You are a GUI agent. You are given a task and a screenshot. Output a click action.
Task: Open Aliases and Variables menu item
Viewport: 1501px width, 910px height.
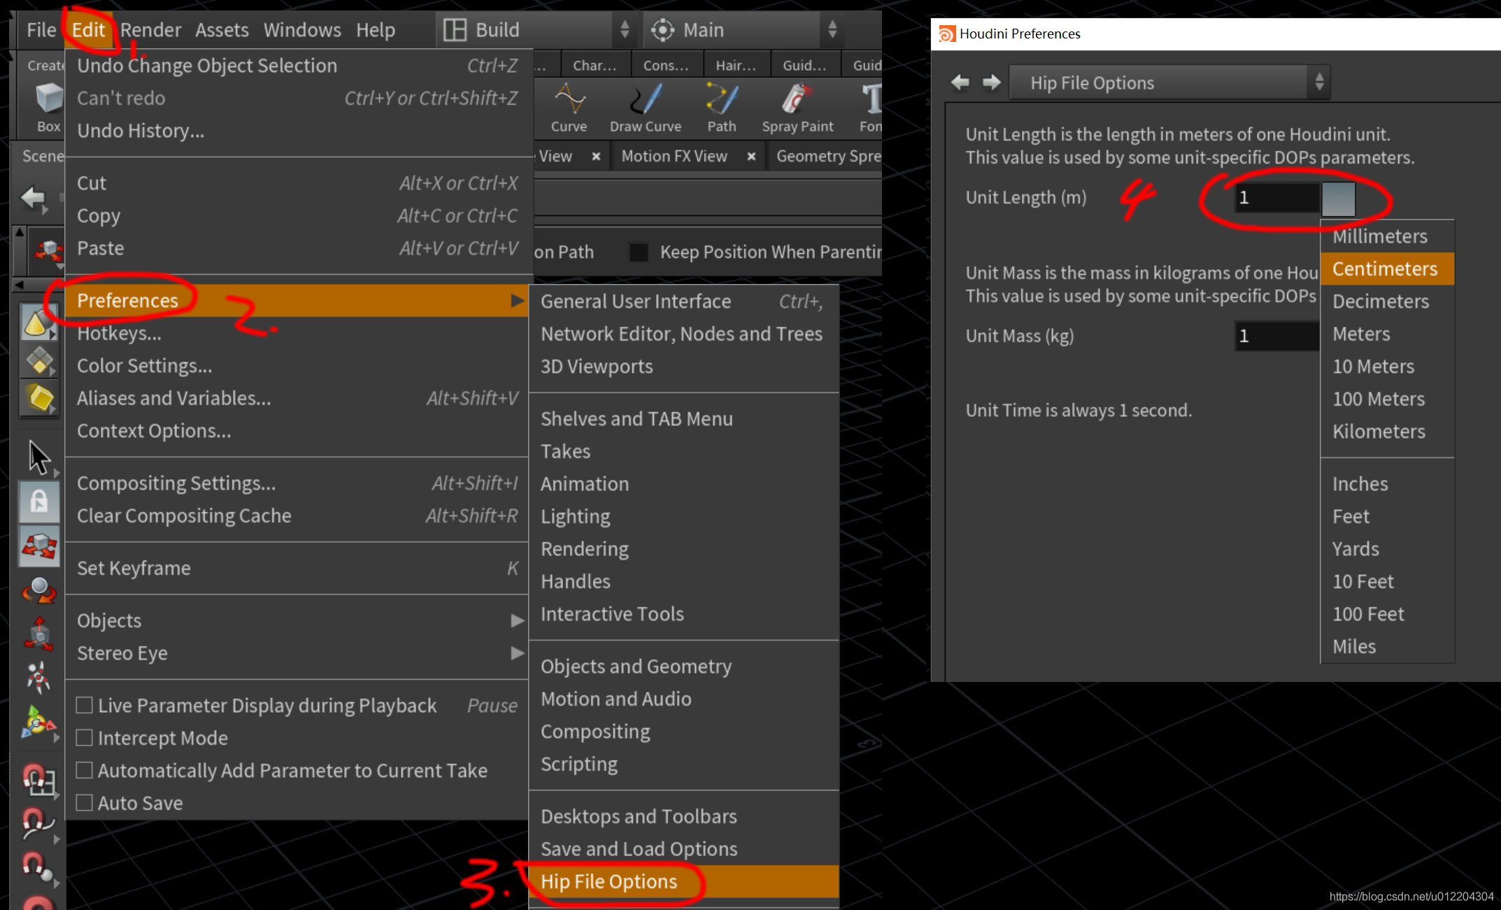(x=297, y=398)
